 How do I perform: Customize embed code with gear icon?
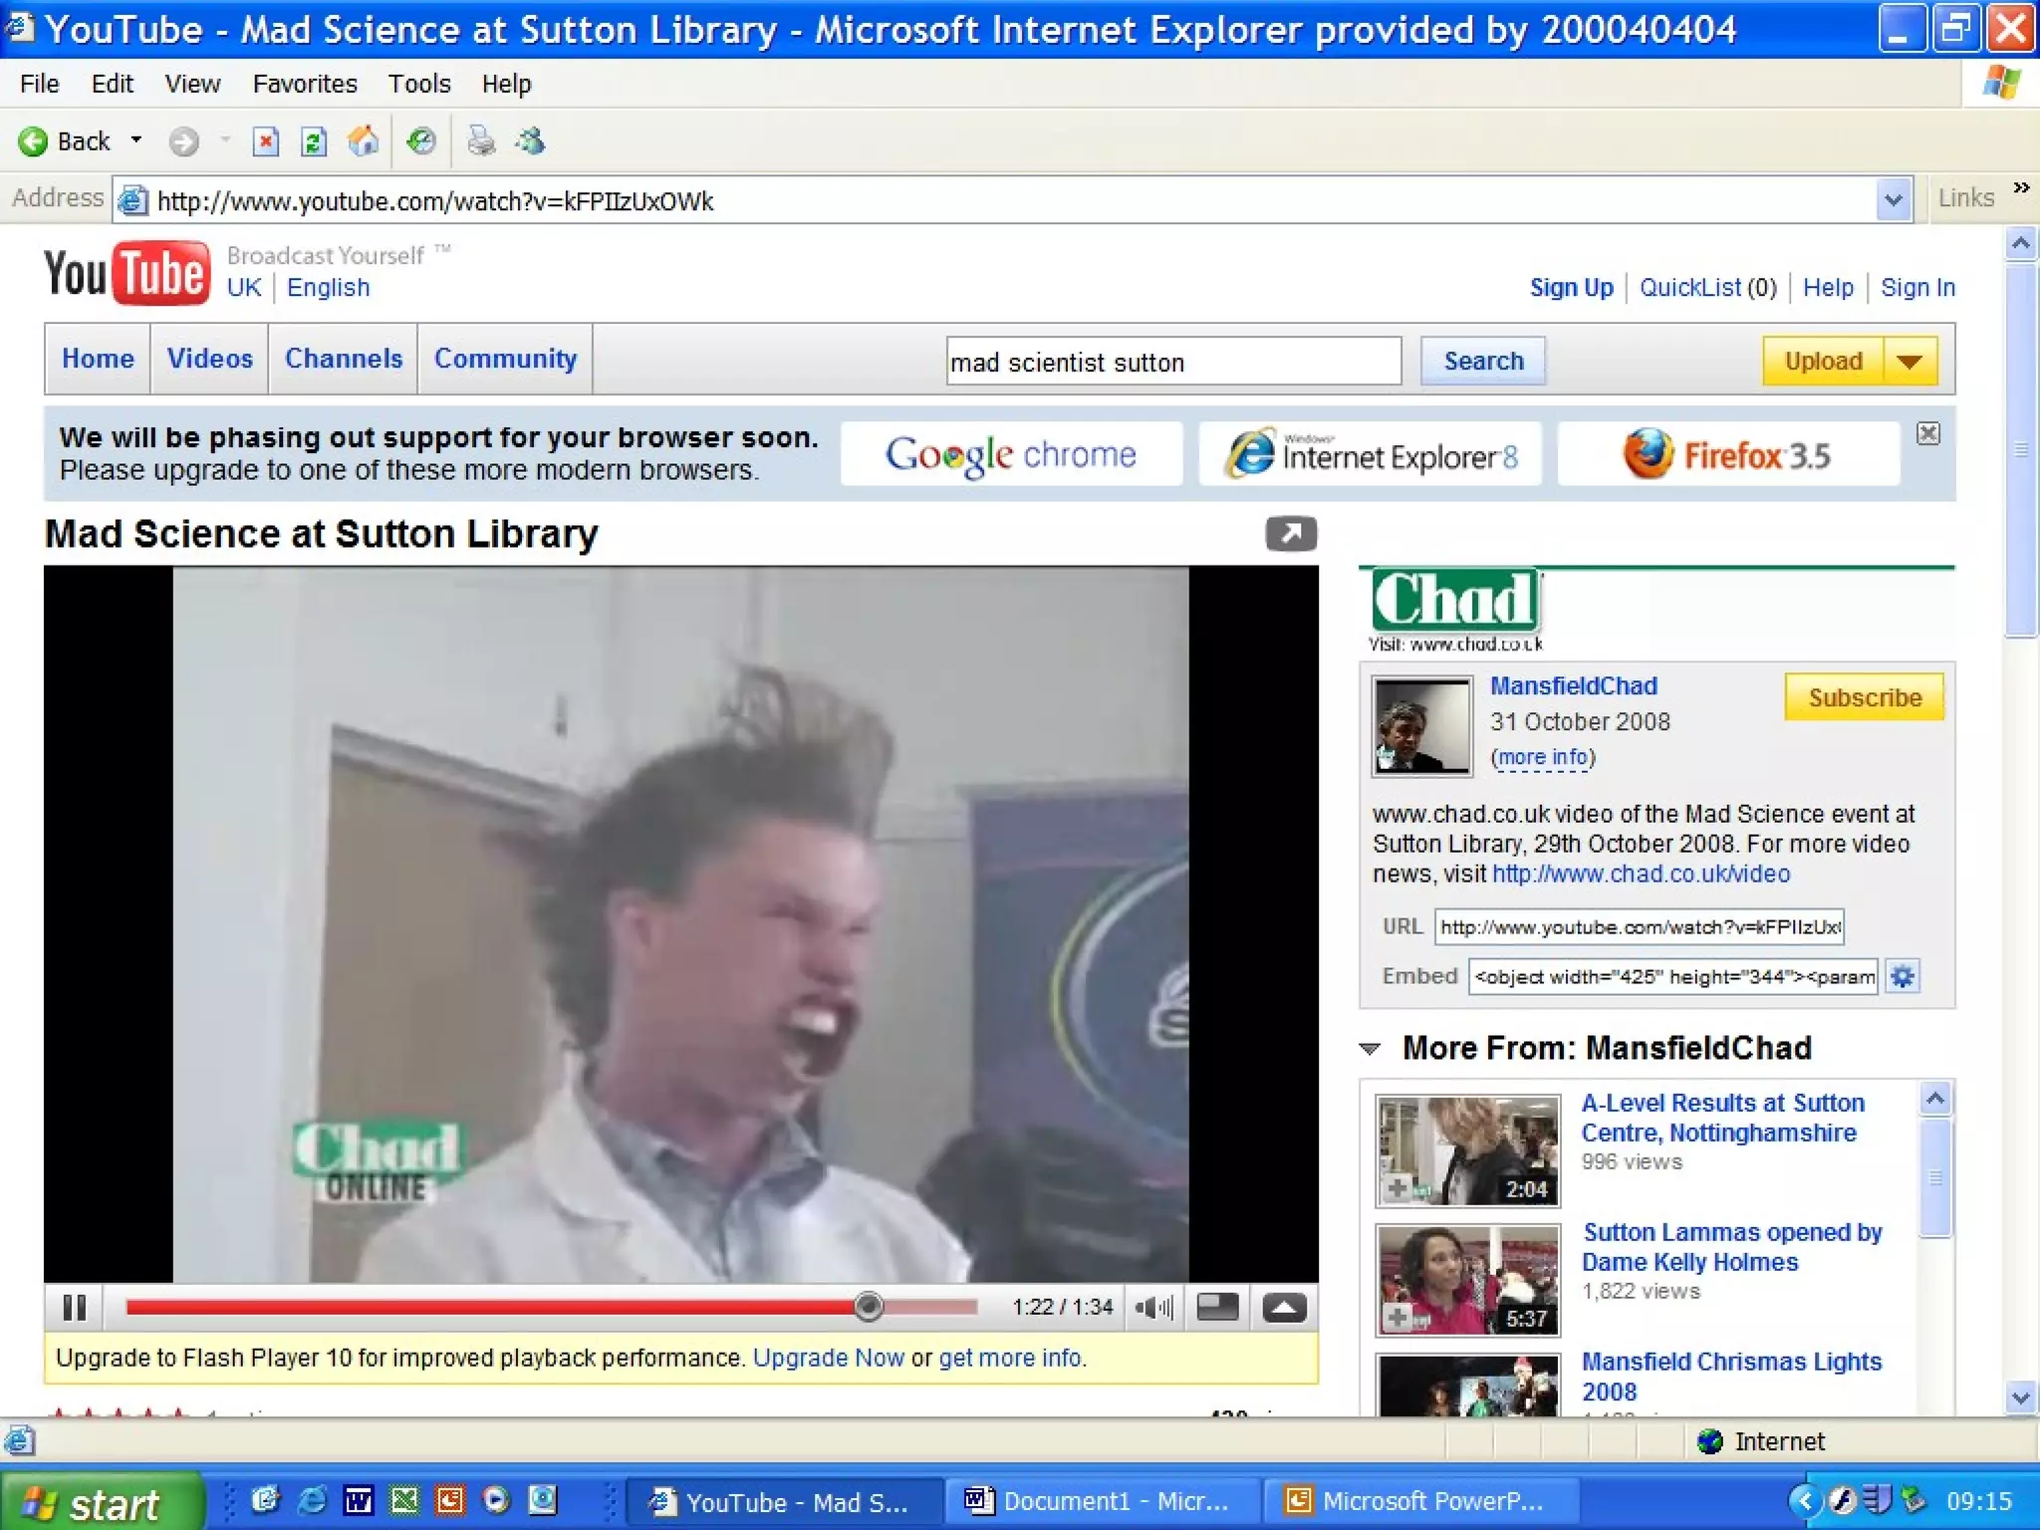pyautogui.click(x=1902, y=976)
